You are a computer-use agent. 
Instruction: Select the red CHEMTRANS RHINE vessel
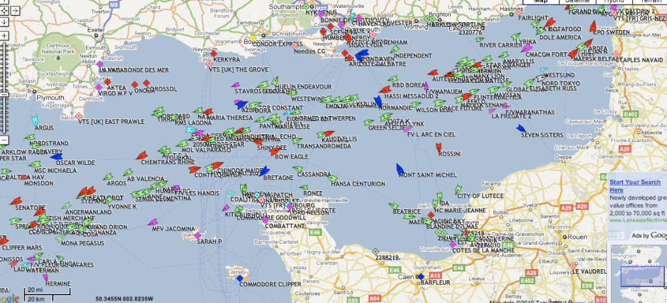pos(142,156)
